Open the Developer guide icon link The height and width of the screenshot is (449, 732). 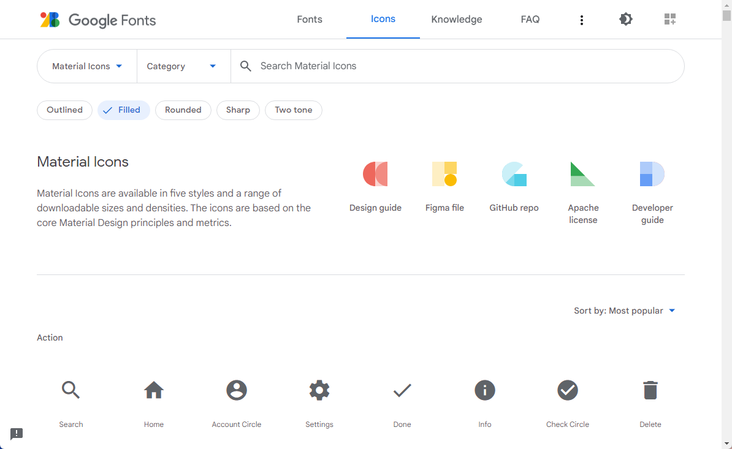tap(652, 174)
